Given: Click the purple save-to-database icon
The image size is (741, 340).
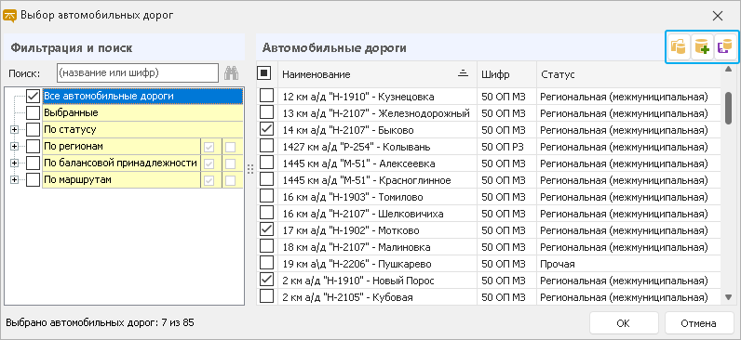Looking at the screenshot, I should click(x=725, y=47).
